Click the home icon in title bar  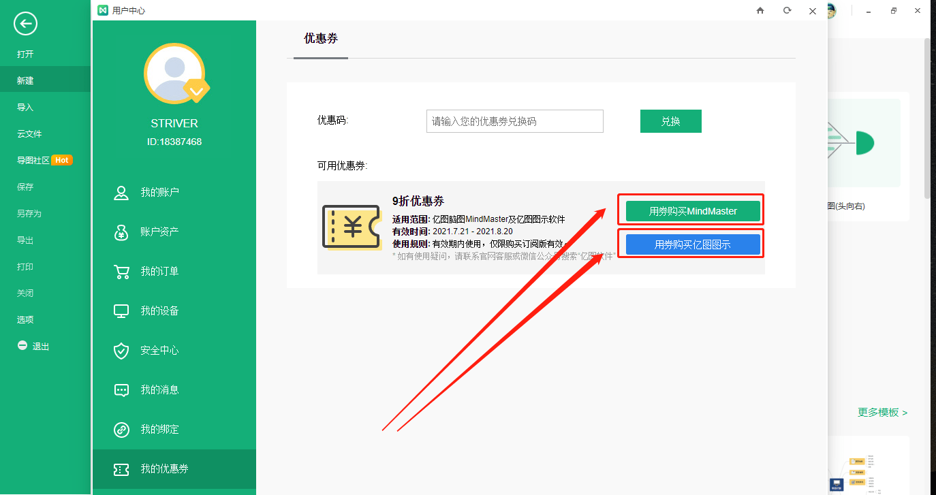click(760, 10)
